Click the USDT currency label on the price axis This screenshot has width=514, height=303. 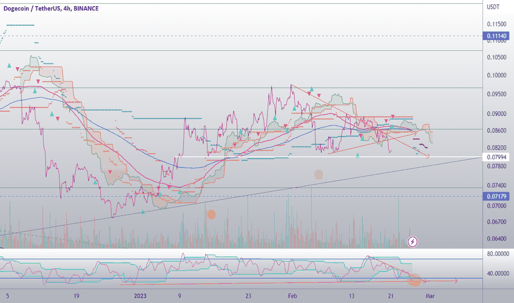click(x=493, y=7)
